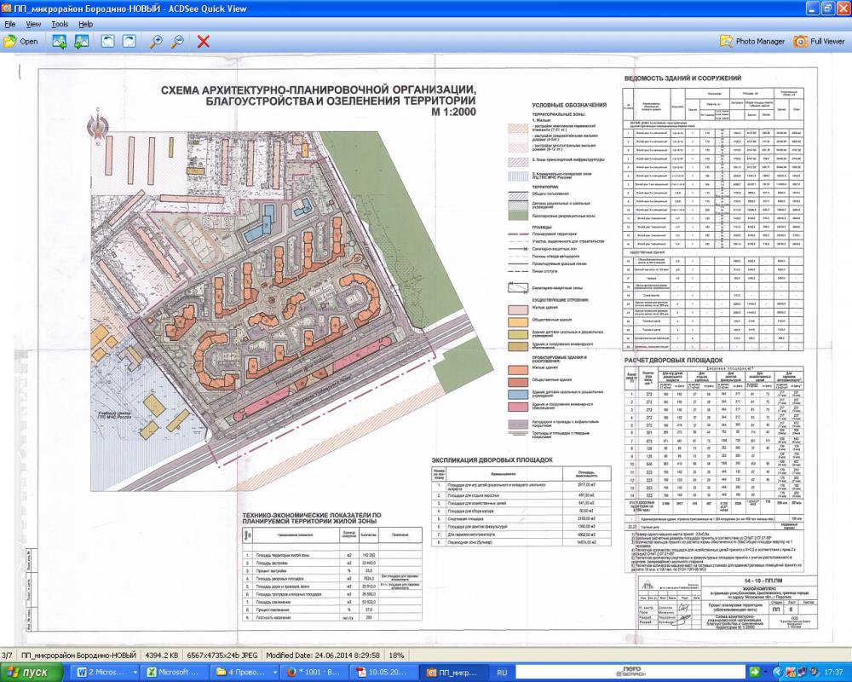Viewport: 852px width, 682px height.
Task: Go to the previous image
Action: 60,41
